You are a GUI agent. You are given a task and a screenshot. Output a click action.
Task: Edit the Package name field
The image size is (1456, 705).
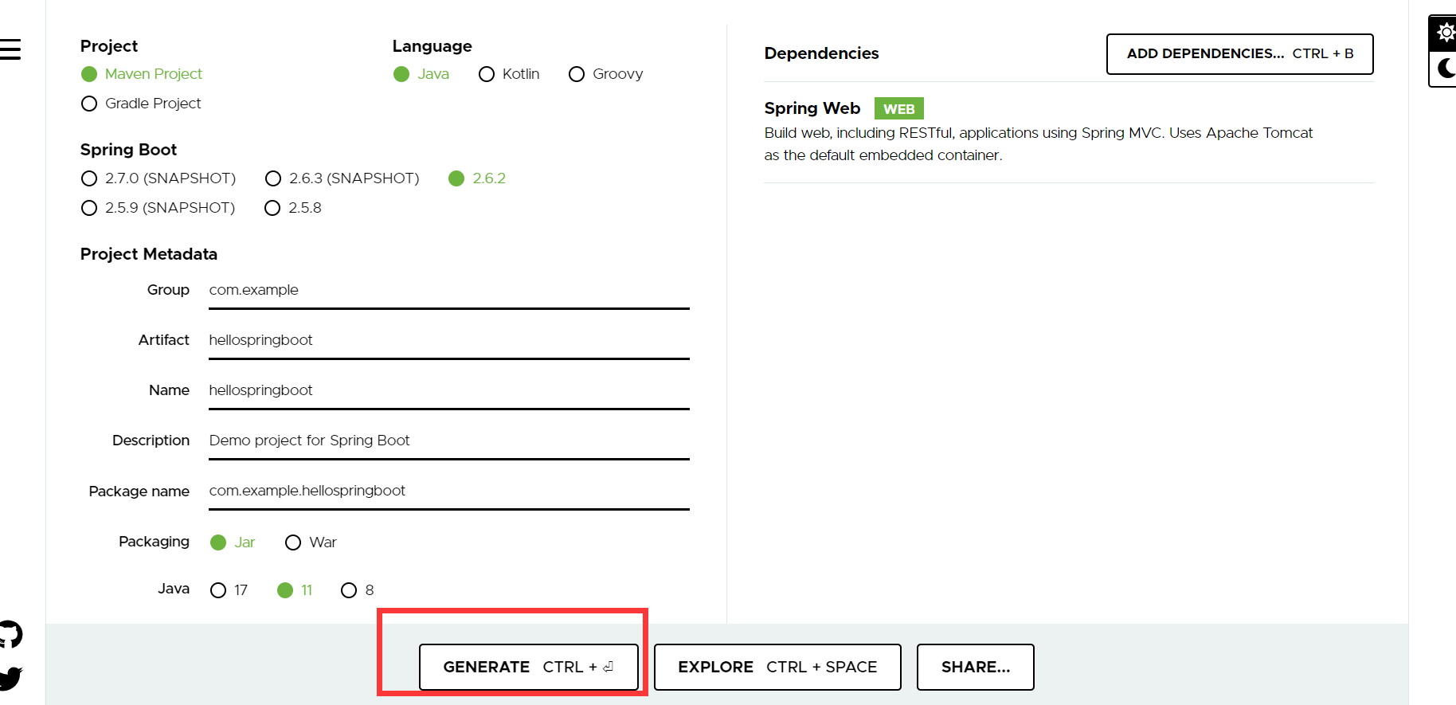(449, 492)
